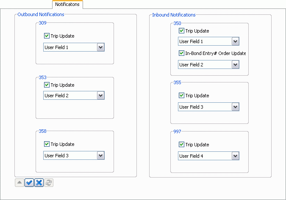This screenshot has width=286, height=200.
Task: Click the blue X cancel icon
Action: 39,183
